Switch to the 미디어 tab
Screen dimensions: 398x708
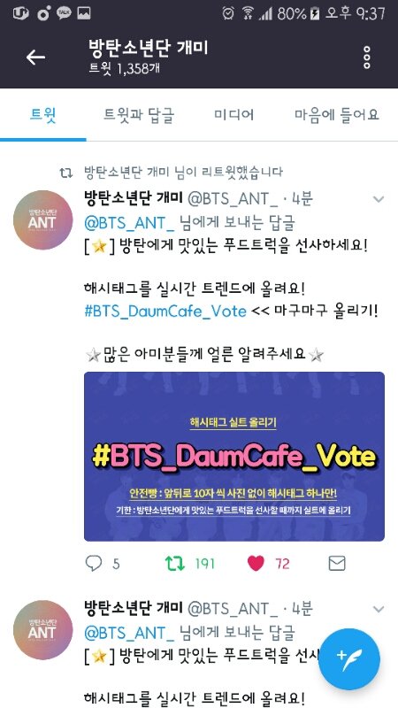tap(233, 115)
